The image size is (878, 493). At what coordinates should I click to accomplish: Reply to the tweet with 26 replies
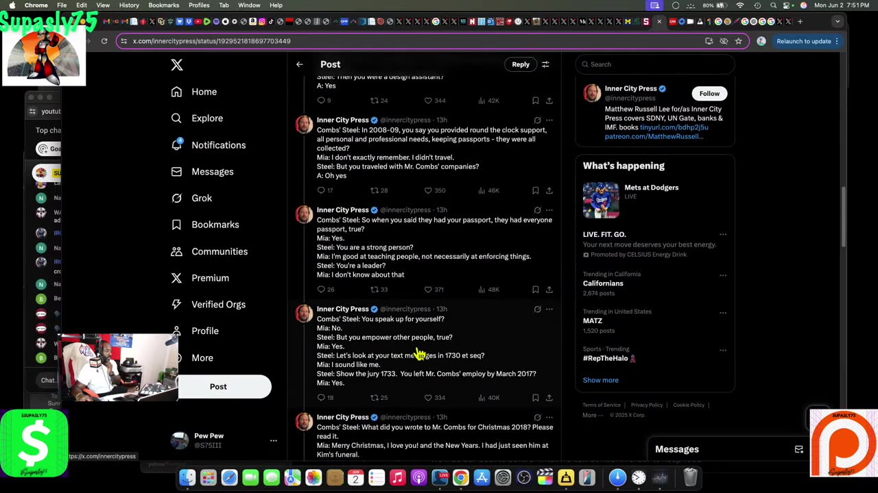point(325,290)
